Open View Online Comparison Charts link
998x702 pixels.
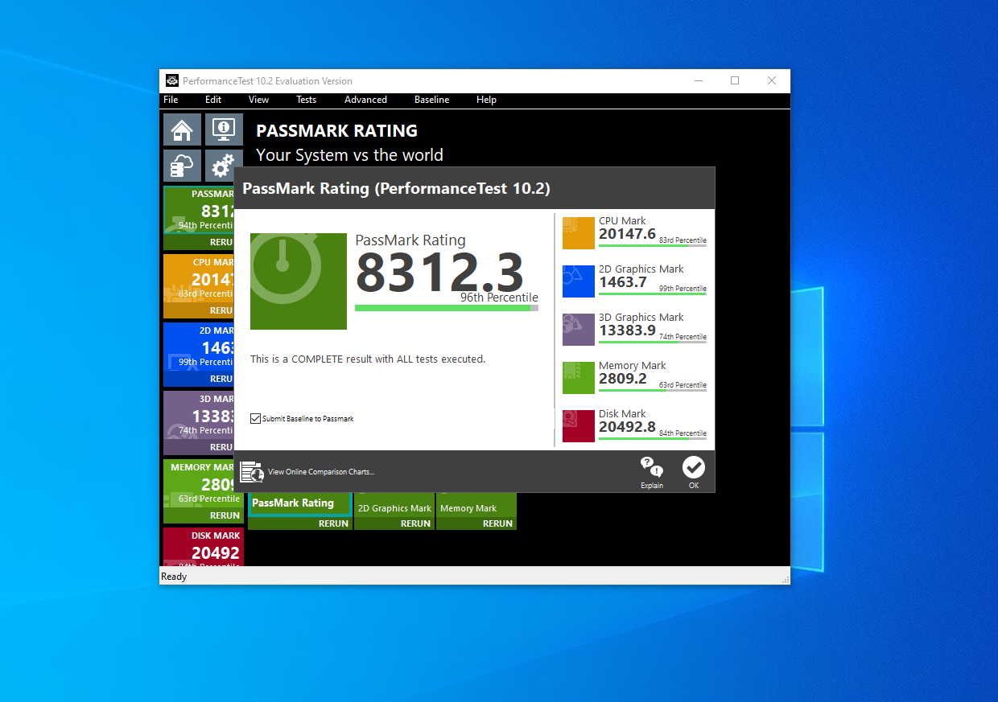[321, 472]
